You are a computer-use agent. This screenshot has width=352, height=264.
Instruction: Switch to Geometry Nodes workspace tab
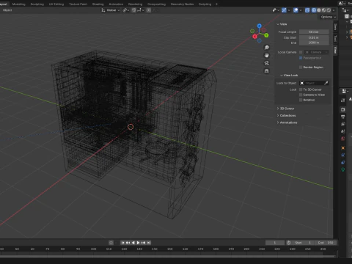[x=182, y=4]
